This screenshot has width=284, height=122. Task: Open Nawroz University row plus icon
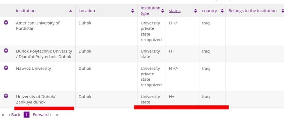pos(6,68)
